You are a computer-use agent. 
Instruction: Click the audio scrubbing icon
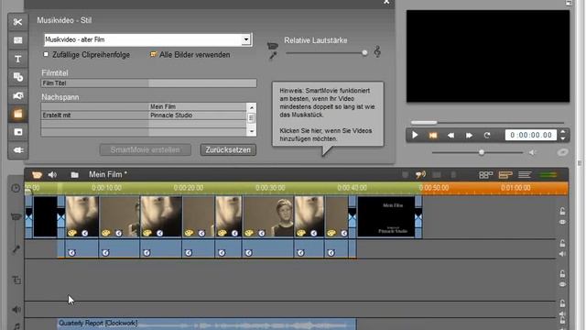(421, 175)
